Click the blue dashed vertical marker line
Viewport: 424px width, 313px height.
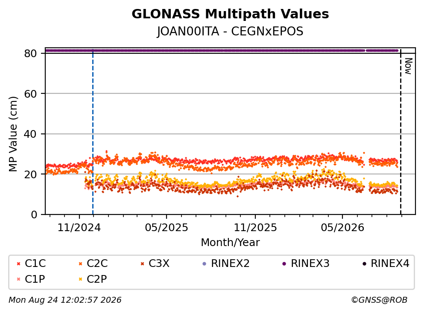coord(93,132)
